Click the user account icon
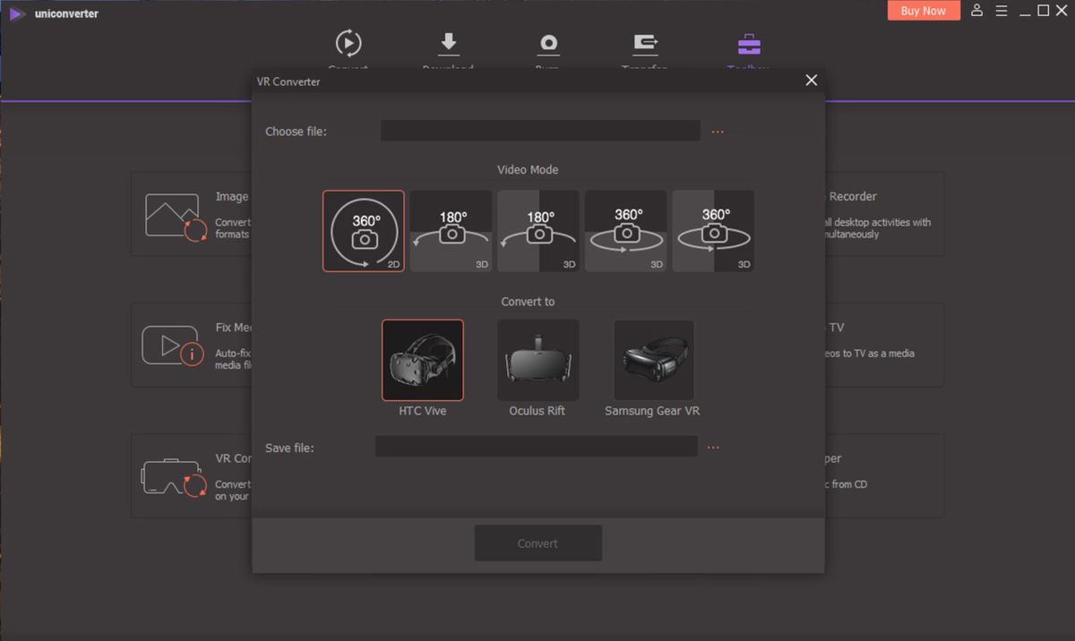 tap(976, 11)
